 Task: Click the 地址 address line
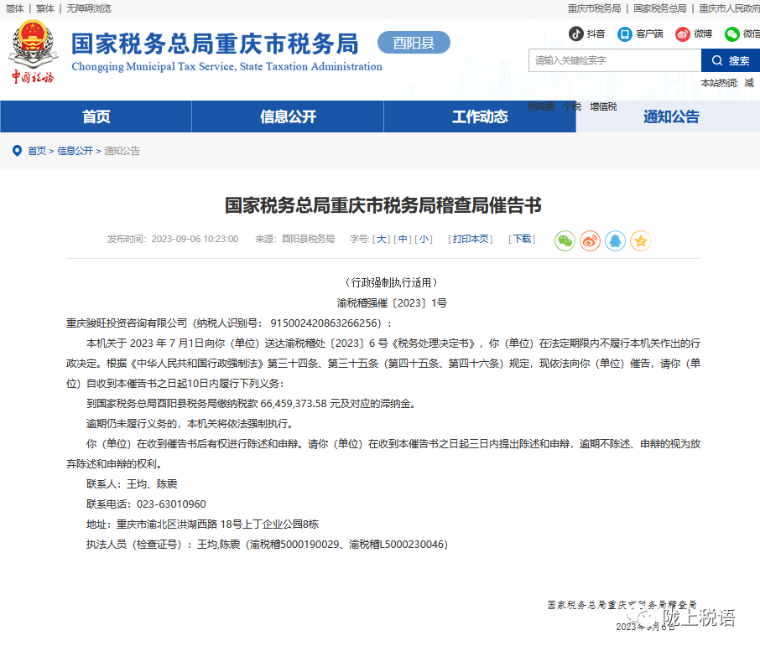(x=203, y=524)
